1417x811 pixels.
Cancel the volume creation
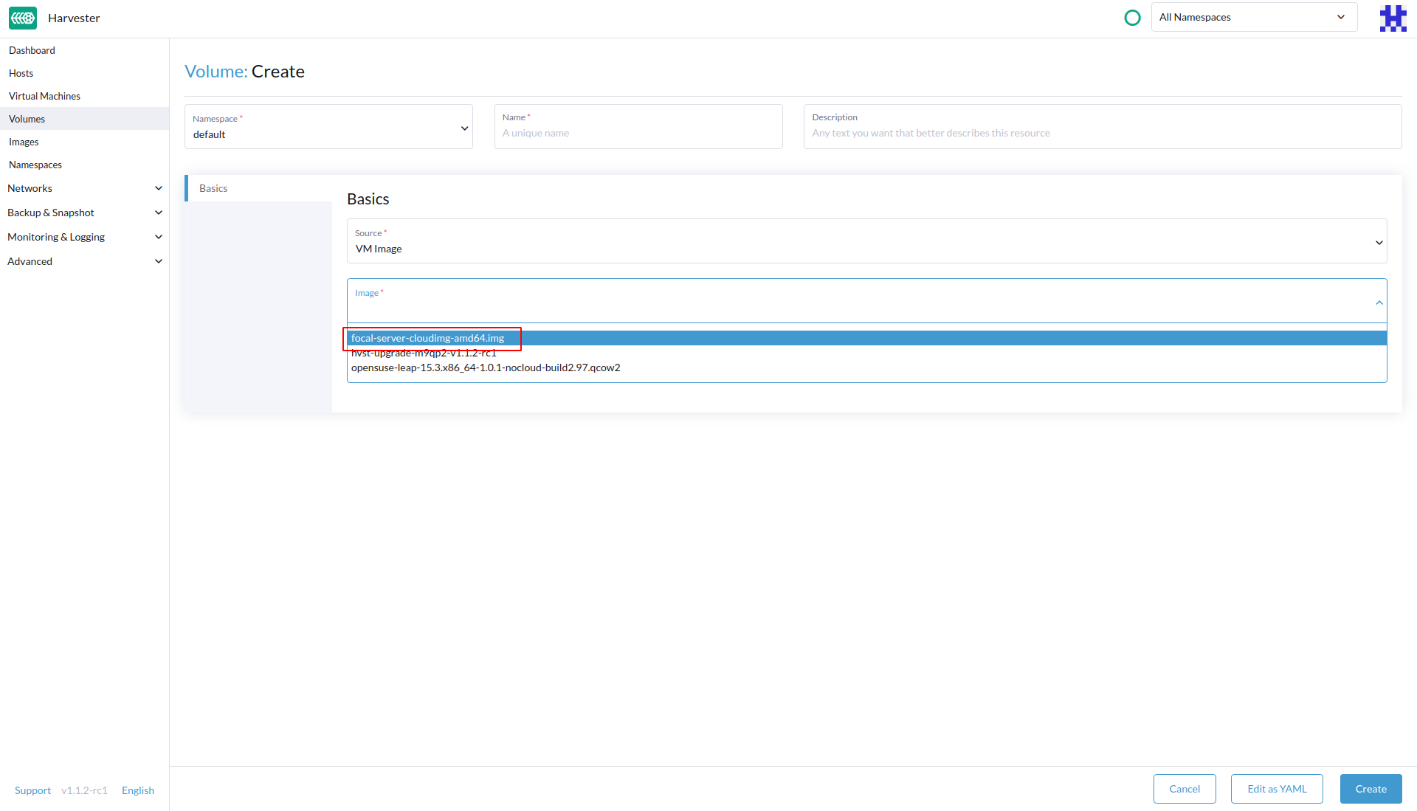[x=1184, y=789]
